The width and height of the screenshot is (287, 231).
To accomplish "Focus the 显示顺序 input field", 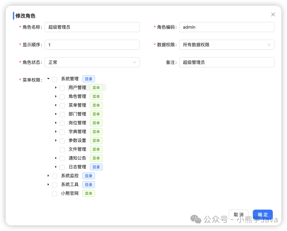I will [x=92, y=45].
